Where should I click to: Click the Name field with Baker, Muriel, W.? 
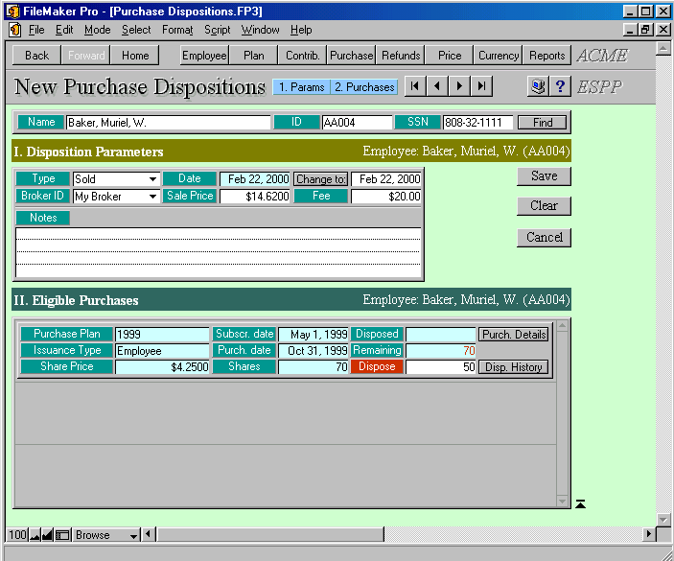tap(169, 123)
